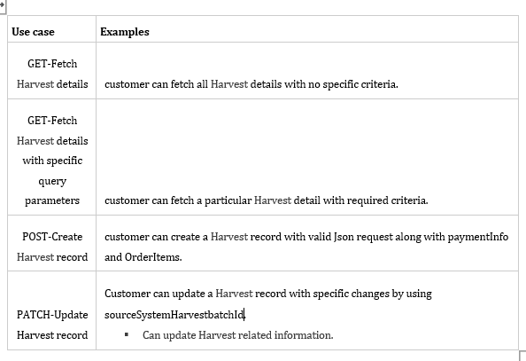The width and height of the screenshot is (526, 361).
Task: Click the word 'query' in use case column
Action: (52, 181)
